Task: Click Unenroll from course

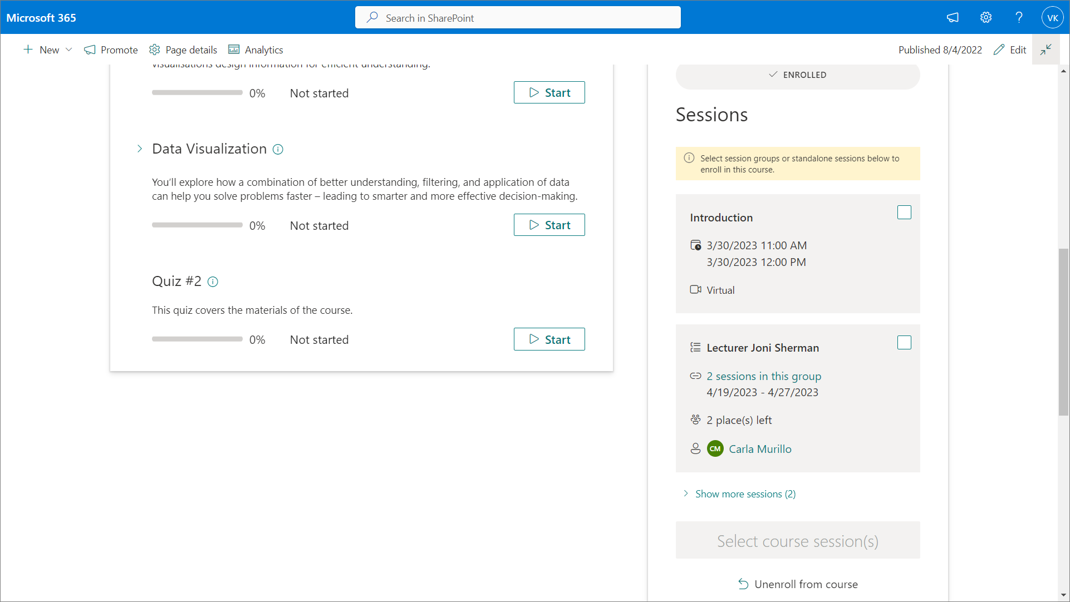Action: tap(798, 584)
